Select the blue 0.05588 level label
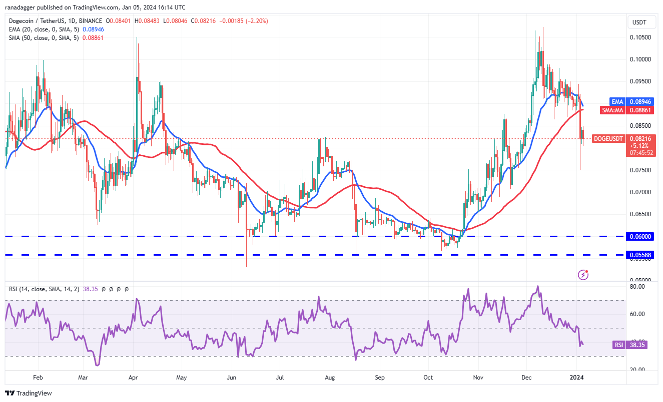 [640, 255]
